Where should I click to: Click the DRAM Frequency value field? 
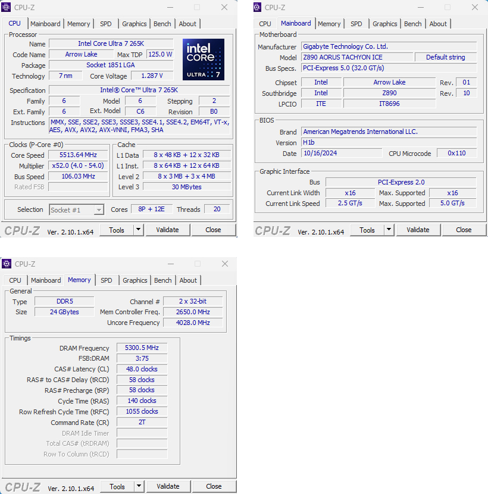pyautogui.click(x=142, y=348)
